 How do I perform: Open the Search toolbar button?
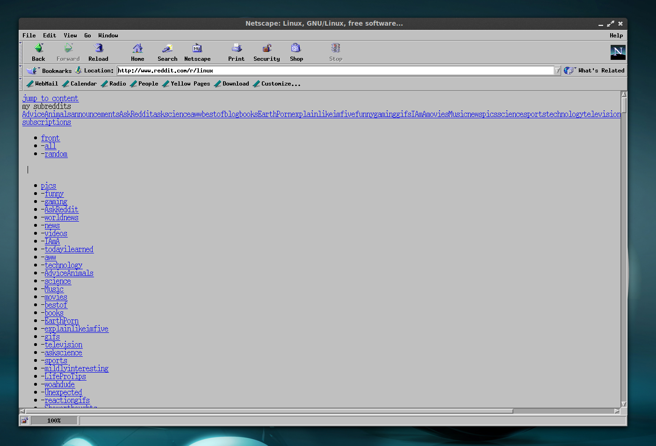pos(167,52)
